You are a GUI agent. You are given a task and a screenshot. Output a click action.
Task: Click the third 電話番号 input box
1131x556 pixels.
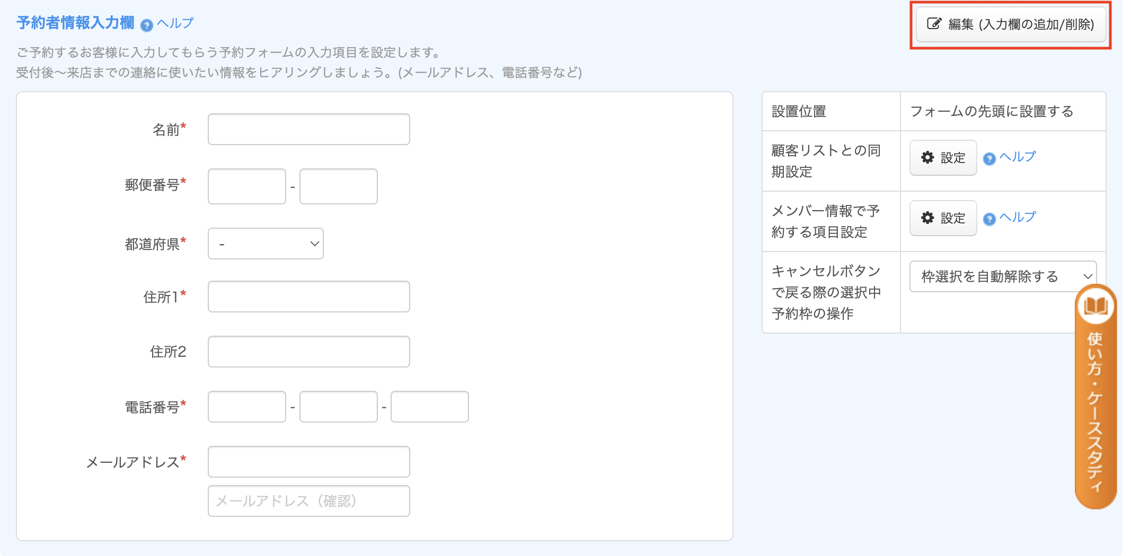click(429, 407)
